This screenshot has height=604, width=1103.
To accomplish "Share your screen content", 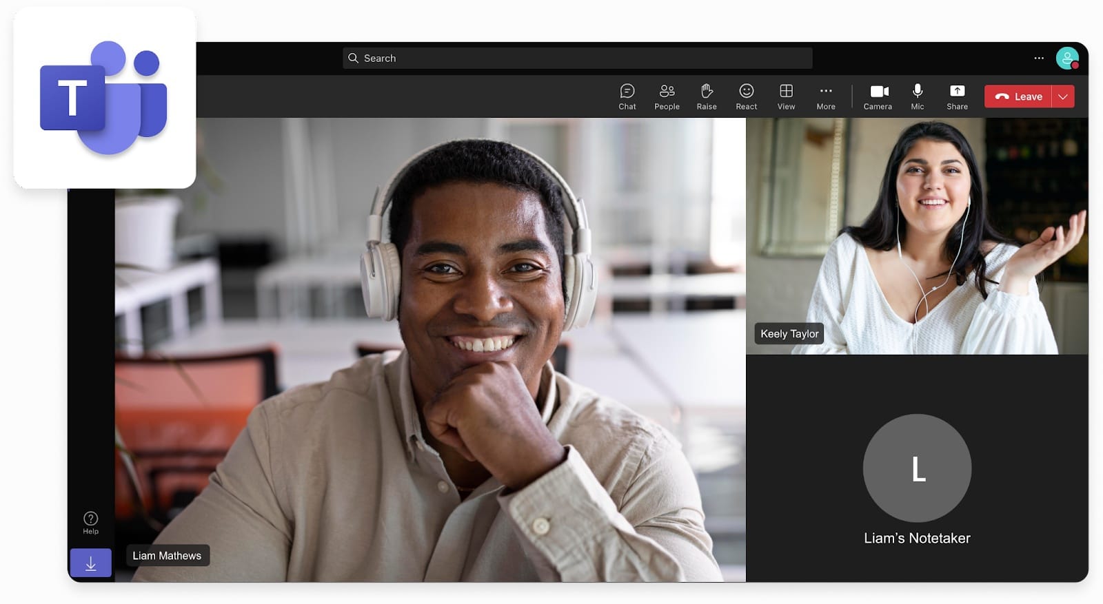I will 957,96.
